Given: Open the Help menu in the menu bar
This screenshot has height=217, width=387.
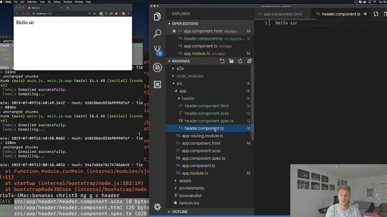Looking at the screenshot, I should (88, 2).
